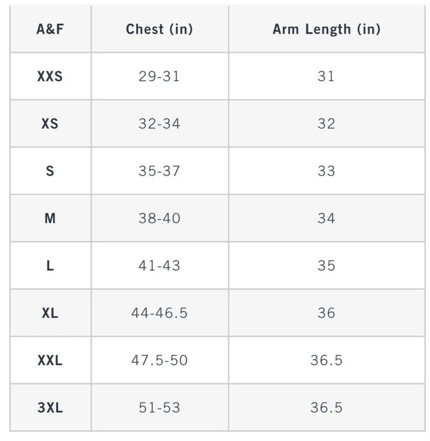Click the 3XL row arm length 36.5
430x441 pixels.
[326, 407]
